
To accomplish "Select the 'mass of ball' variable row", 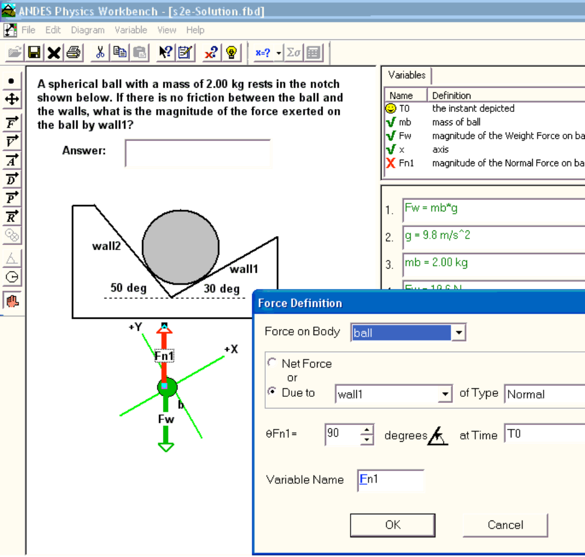I will pyautogui.click(x=484, y=122).
